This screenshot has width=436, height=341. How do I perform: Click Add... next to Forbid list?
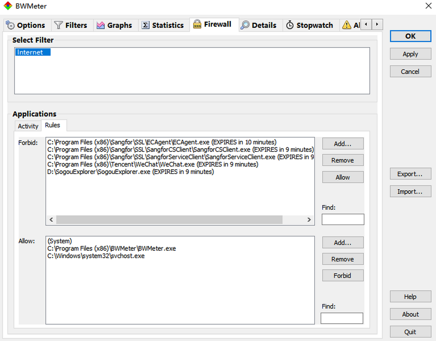coord(343,143)
